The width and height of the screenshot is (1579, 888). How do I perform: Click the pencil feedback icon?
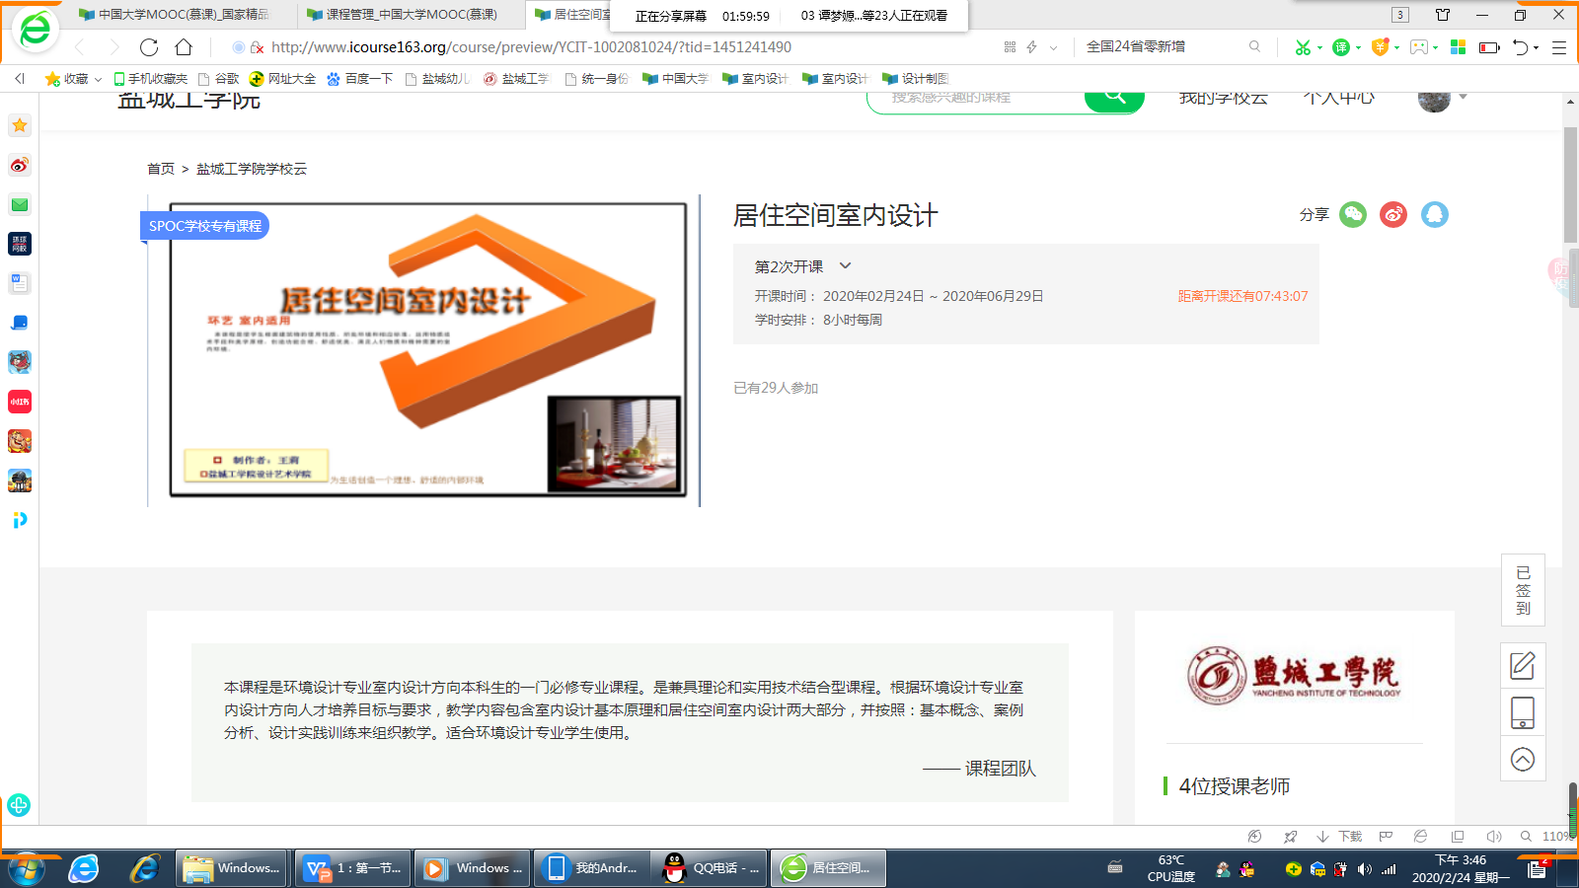1523,666
